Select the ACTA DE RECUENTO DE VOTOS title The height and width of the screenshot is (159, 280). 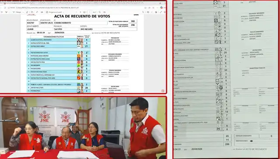coord(82,16)
